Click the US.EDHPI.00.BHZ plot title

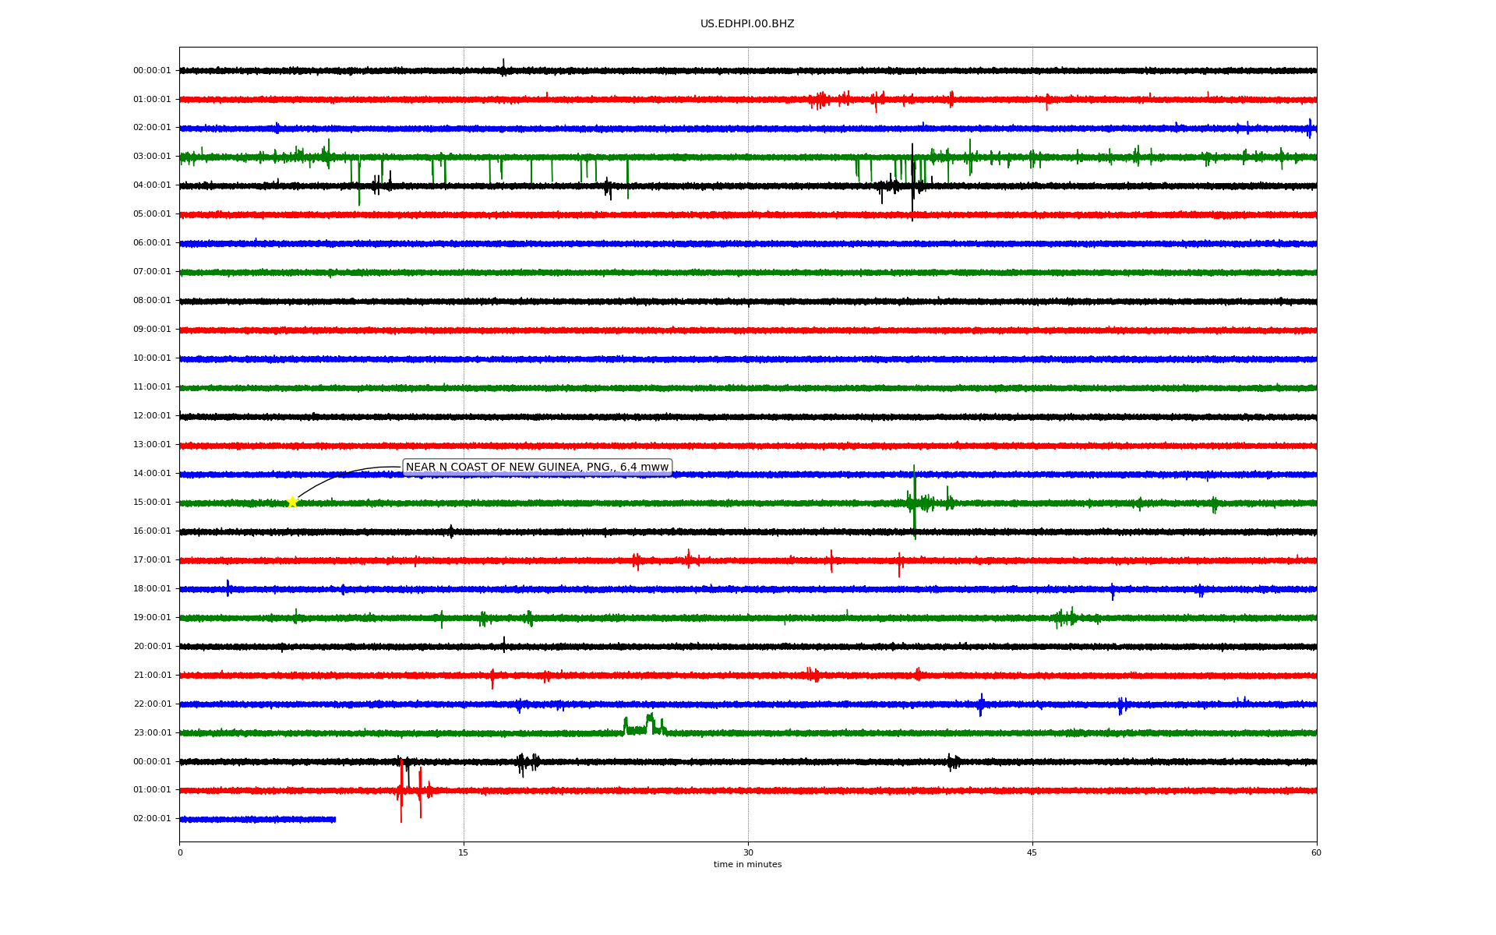747,24
